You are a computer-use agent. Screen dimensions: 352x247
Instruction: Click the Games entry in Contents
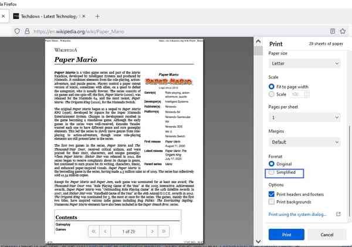tap(60, 229)
